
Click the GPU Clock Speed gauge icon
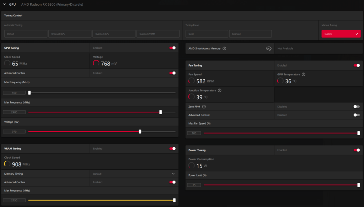click(x=7, y=63)
